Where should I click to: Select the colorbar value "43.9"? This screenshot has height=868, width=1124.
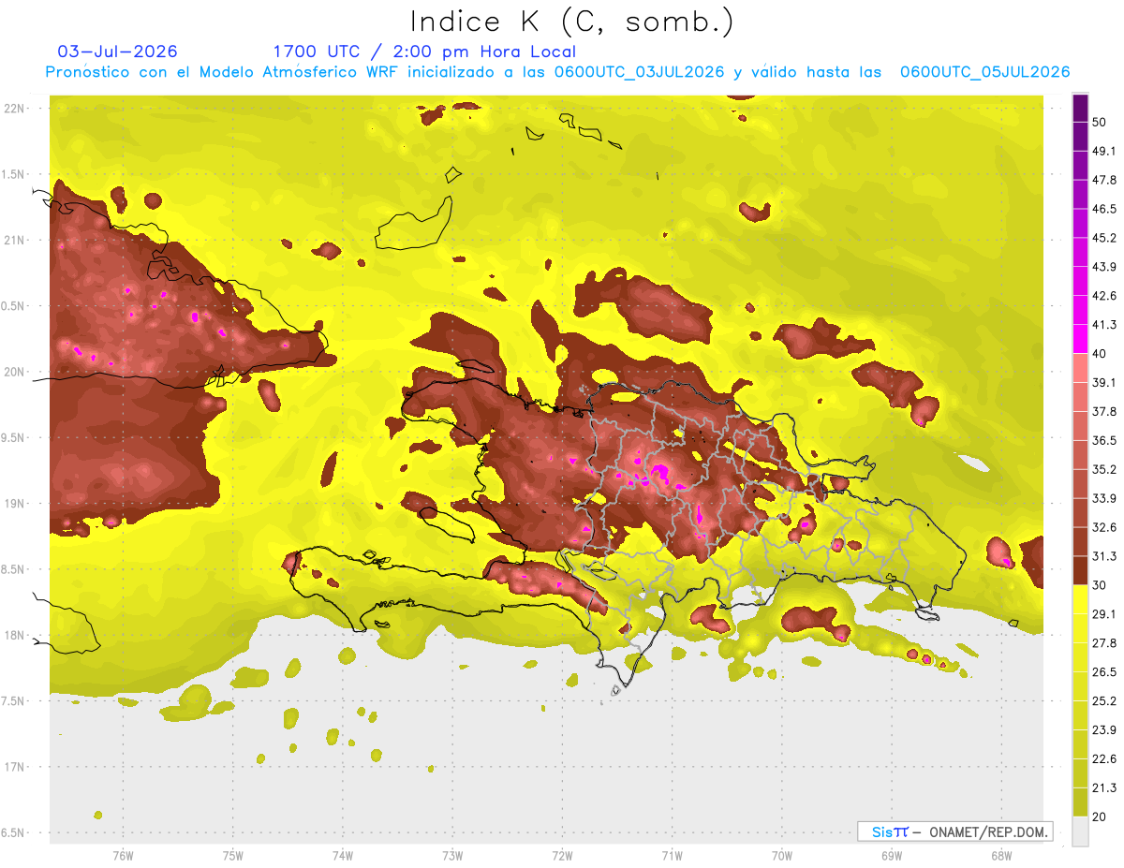[1105, 267]
